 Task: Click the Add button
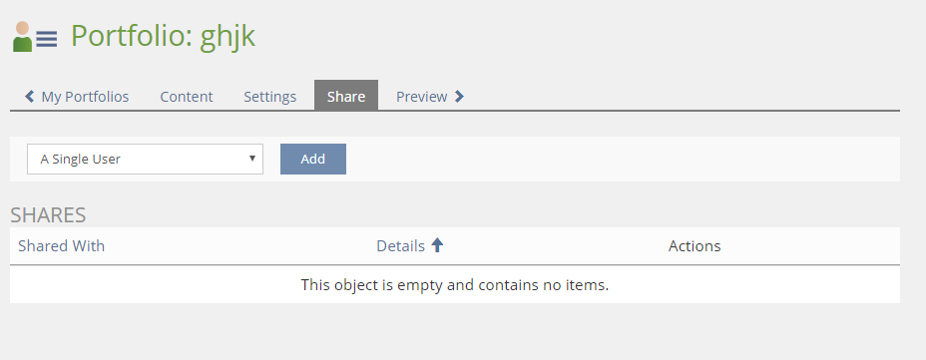(313, 159)
